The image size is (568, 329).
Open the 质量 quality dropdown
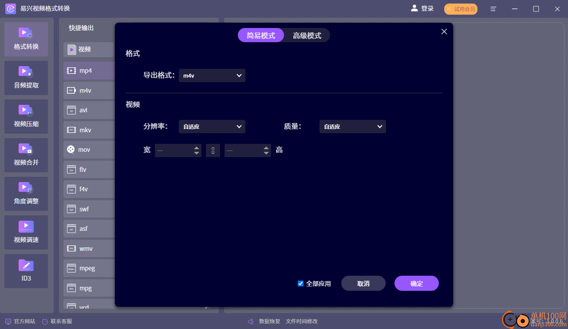point(353,127)
